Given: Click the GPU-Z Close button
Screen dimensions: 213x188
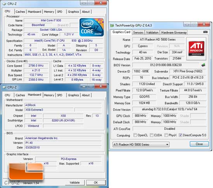Looking at the screenshot, I should coord(199,144).
